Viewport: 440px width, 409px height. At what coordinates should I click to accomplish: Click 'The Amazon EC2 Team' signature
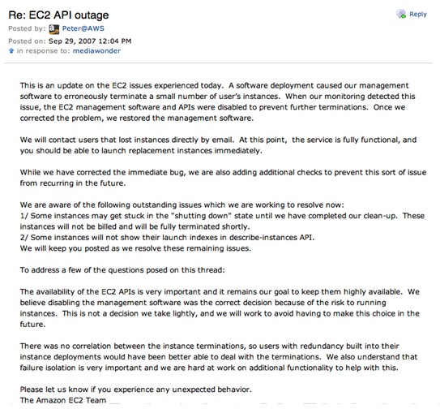(x=63, y=400)
